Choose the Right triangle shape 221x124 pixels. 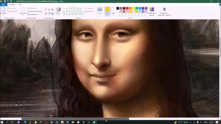click(64, 11)
